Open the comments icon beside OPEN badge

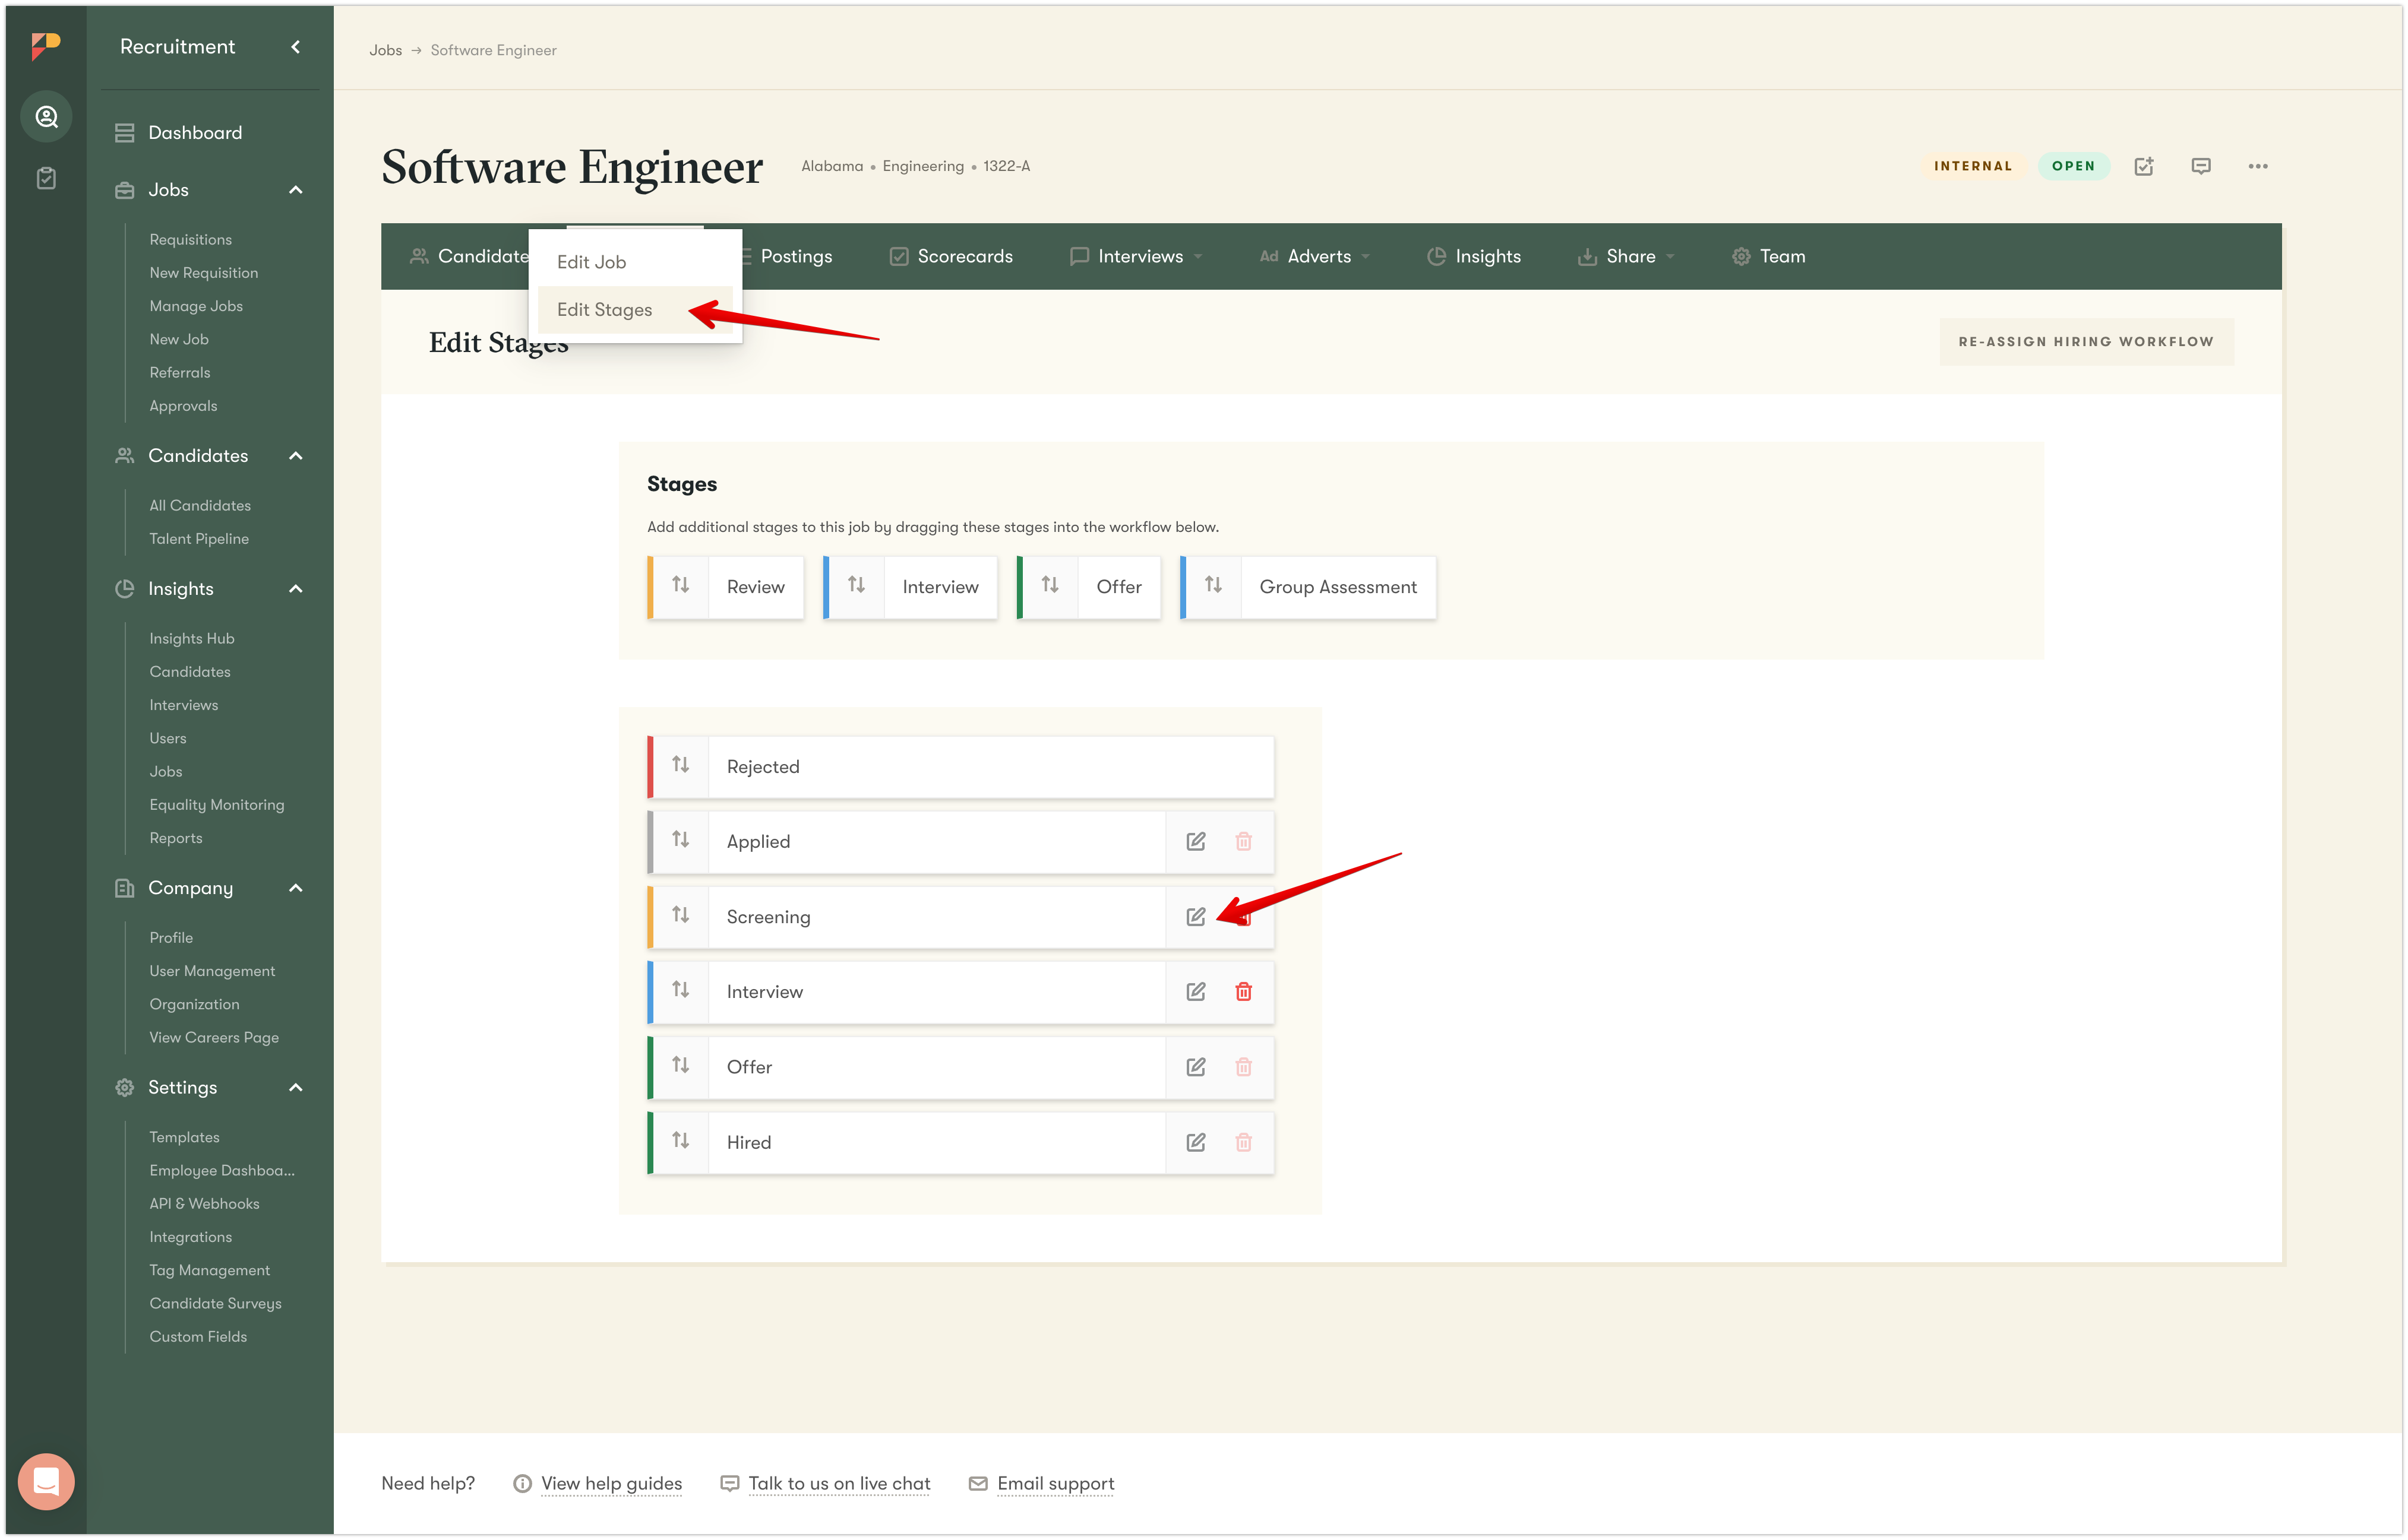[x=2201, y=166]
